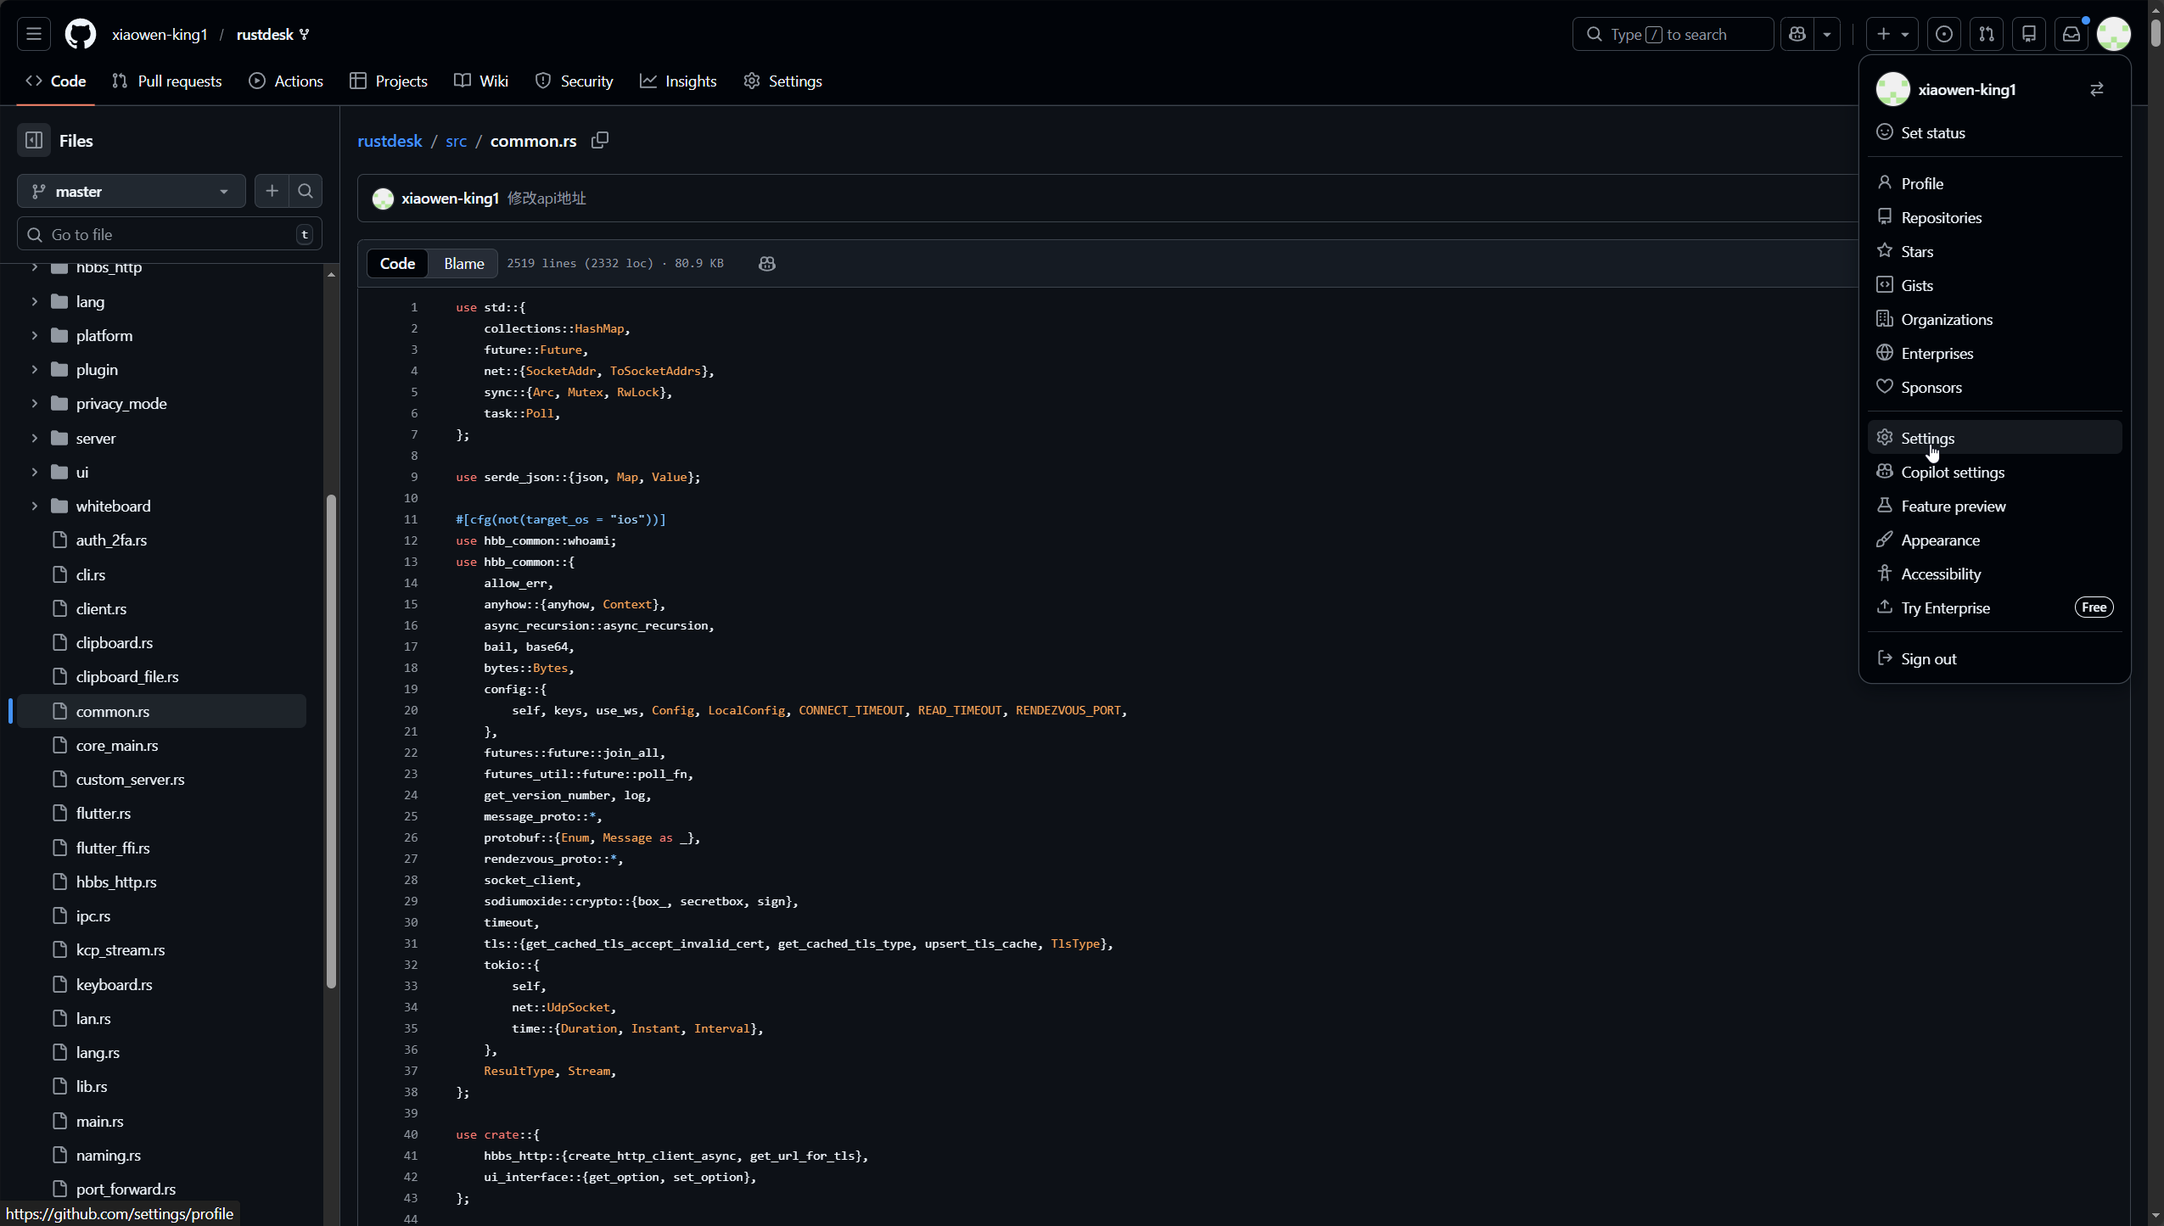Click the GitHub logo home icon
Image resolution: width=2164 pixels, height=1226 pixels.
coord(81,34)
